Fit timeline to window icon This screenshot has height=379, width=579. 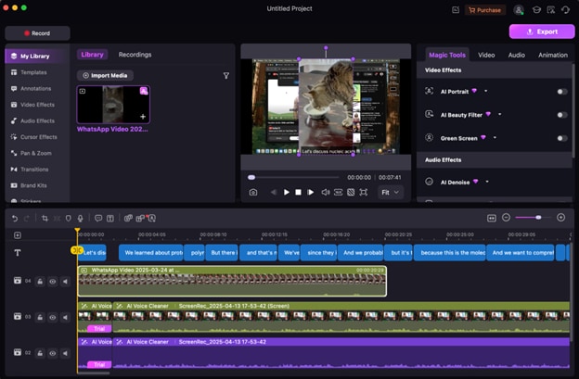[492, 218]
